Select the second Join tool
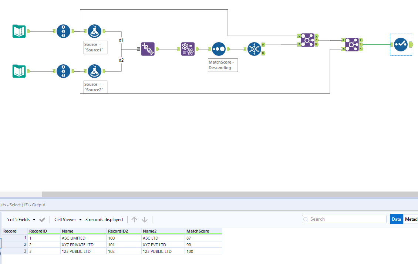This screenshot has height=264, width=418. [351, 44]
